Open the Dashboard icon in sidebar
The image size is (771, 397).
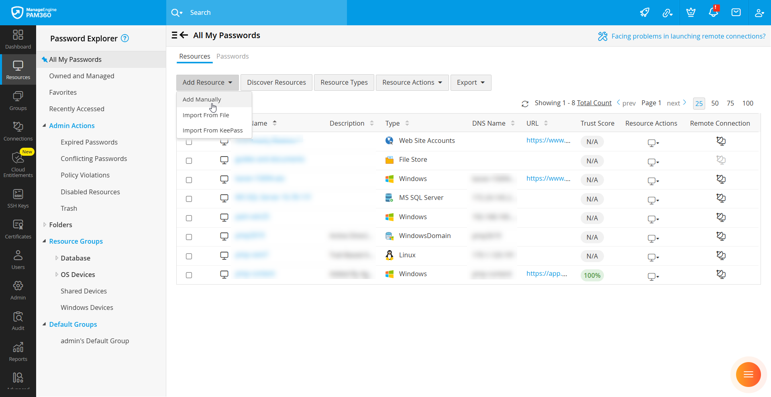tap(18, 39)
